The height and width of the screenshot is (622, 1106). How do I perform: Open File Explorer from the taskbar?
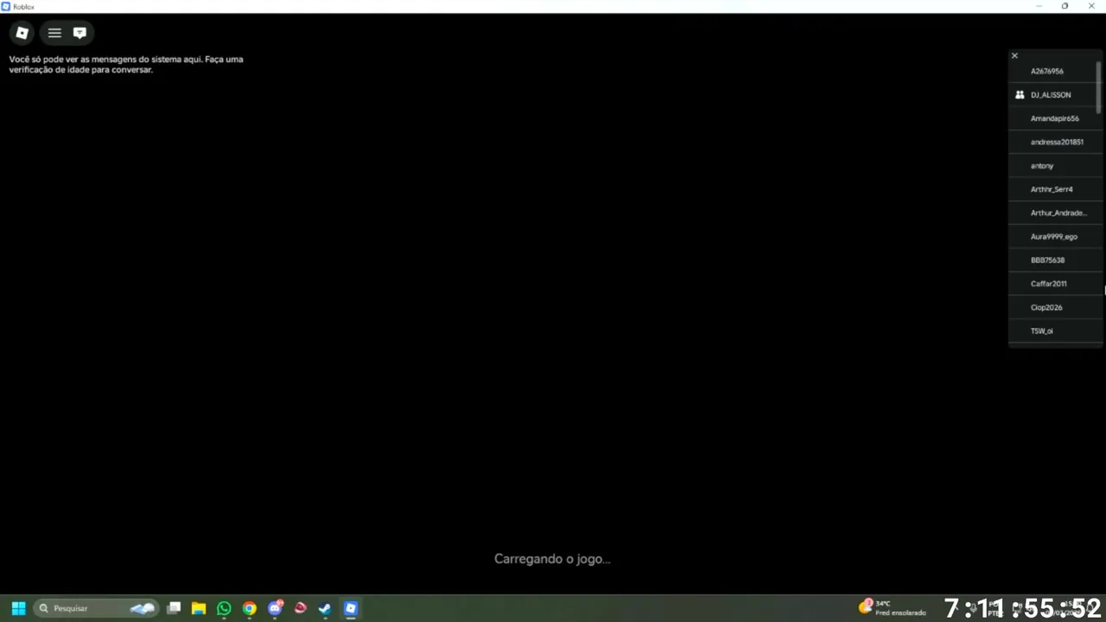point(199,608)
